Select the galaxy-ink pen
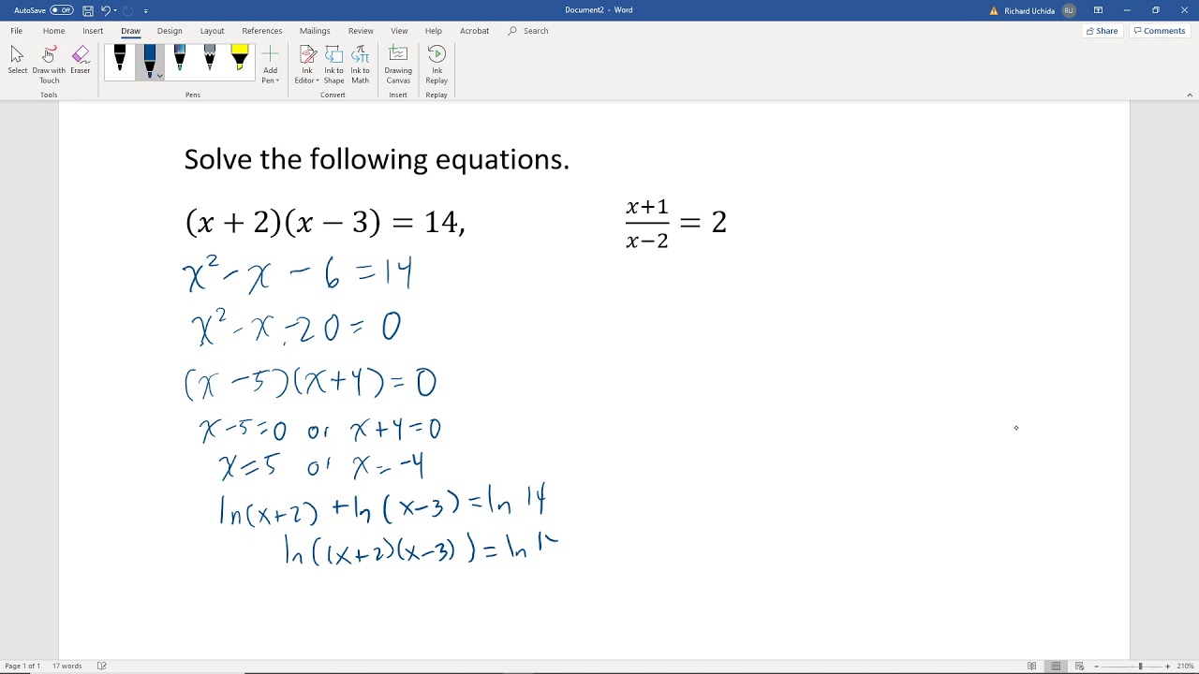The height and width of the screenshot is (674, 1199). 180,60
